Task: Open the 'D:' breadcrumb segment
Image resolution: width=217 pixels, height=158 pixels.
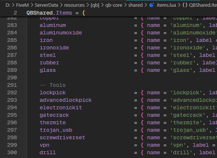Action: pos(8,5)
